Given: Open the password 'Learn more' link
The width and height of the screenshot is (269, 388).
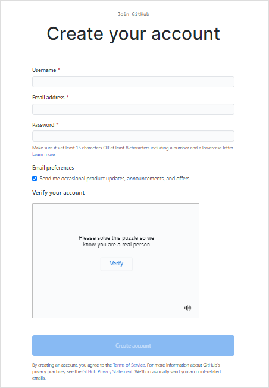Looking at the screenshot, I should pyautogui.click(x=43, y=154).
